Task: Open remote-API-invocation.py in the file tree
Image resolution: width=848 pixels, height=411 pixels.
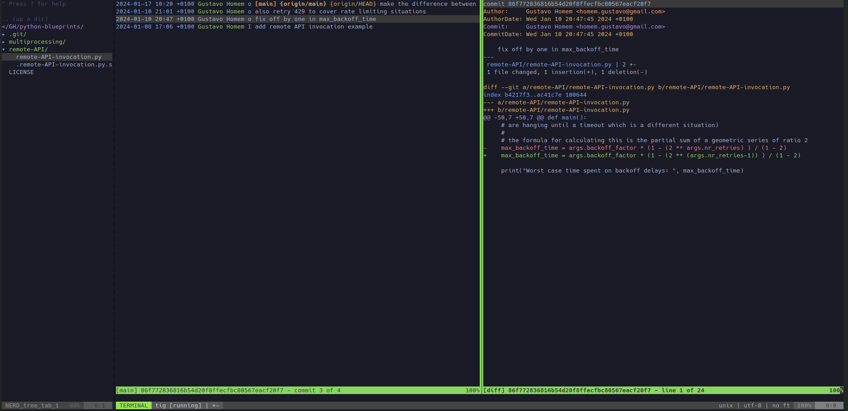Action: 58,57
